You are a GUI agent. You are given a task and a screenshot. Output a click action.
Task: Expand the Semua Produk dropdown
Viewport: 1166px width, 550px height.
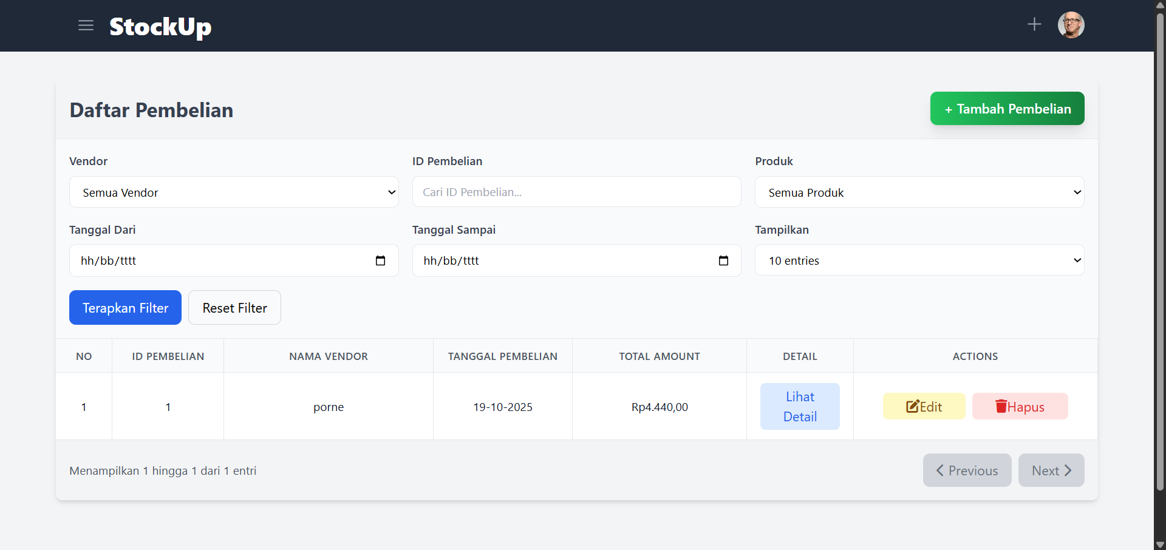919,192
